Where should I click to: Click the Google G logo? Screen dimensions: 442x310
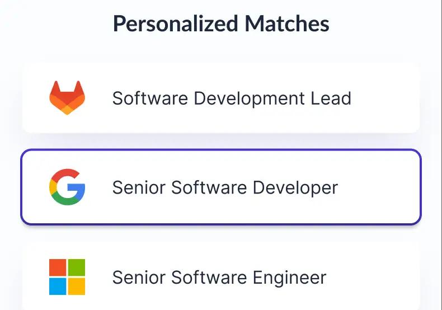(67, 187)
